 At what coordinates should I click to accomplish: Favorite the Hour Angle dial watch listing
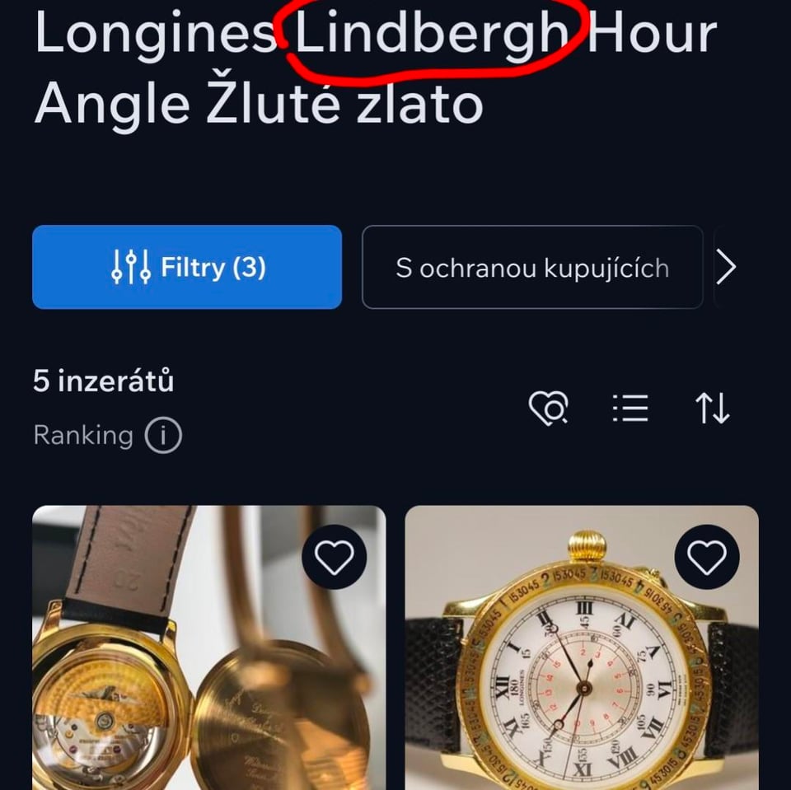[707, 557]
